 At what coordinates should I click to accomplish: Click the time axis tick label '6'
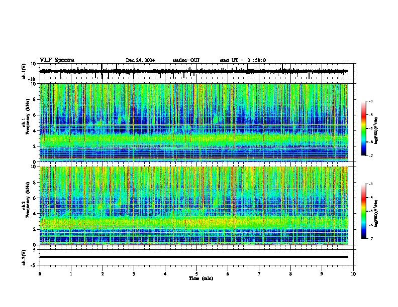click(228, 274)
